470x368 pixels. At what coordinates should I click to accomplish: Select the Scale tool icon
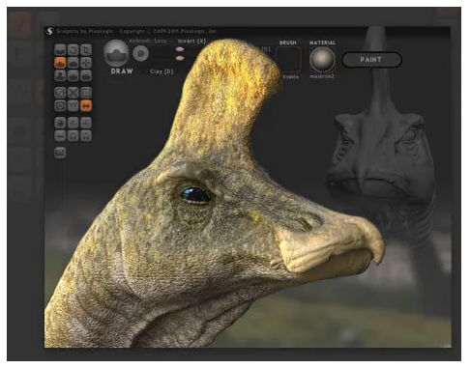pos(86,50)
